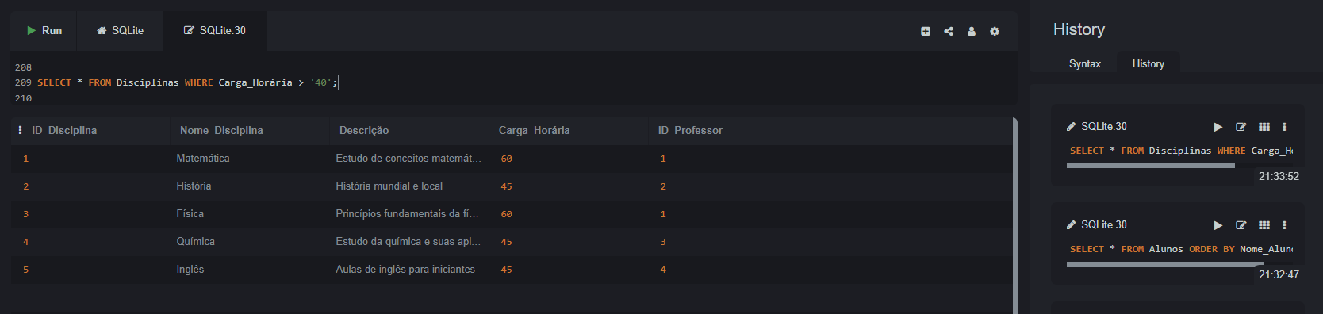Open the settings gear icon
This screenshot has height=314, width=1323.
tap(995, 31)
